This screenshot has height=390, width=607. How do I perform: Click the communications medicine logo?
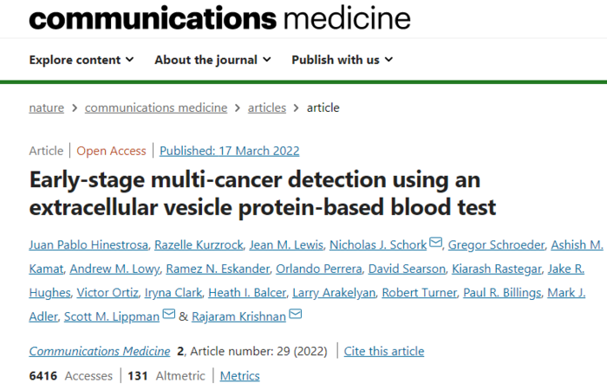pyautogui.click(x=220, y=18)
